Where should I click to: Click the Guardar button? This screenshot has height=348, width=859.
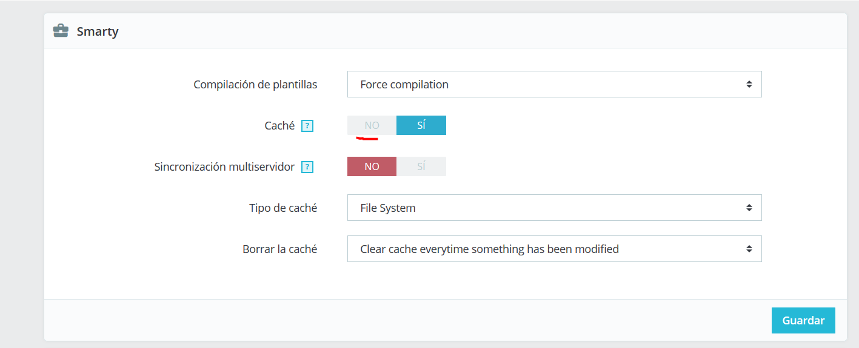[x=803, y=321]
